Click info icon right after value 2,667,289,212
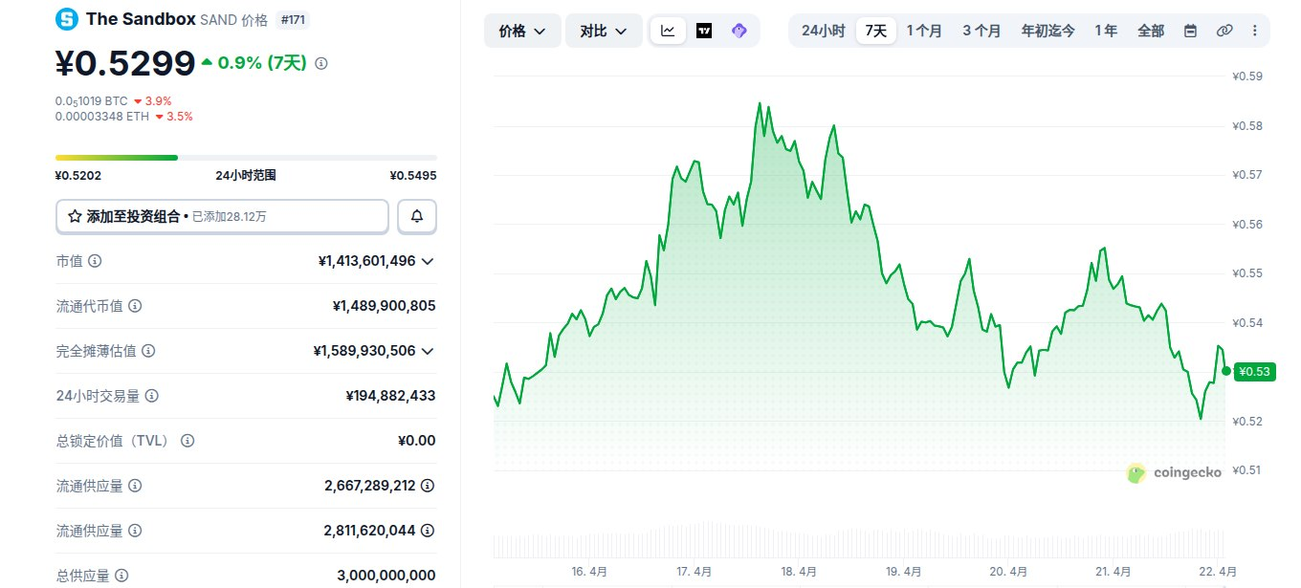Image resolution: width=1301 pixels, height=588 pixels. click(x=428, y=486)
